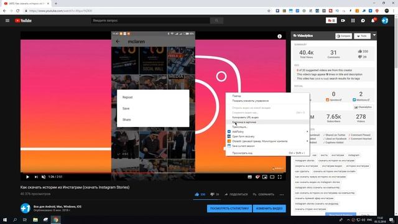
Task: Choose Просмотреть код in context menu
Action: coord(267,153)
